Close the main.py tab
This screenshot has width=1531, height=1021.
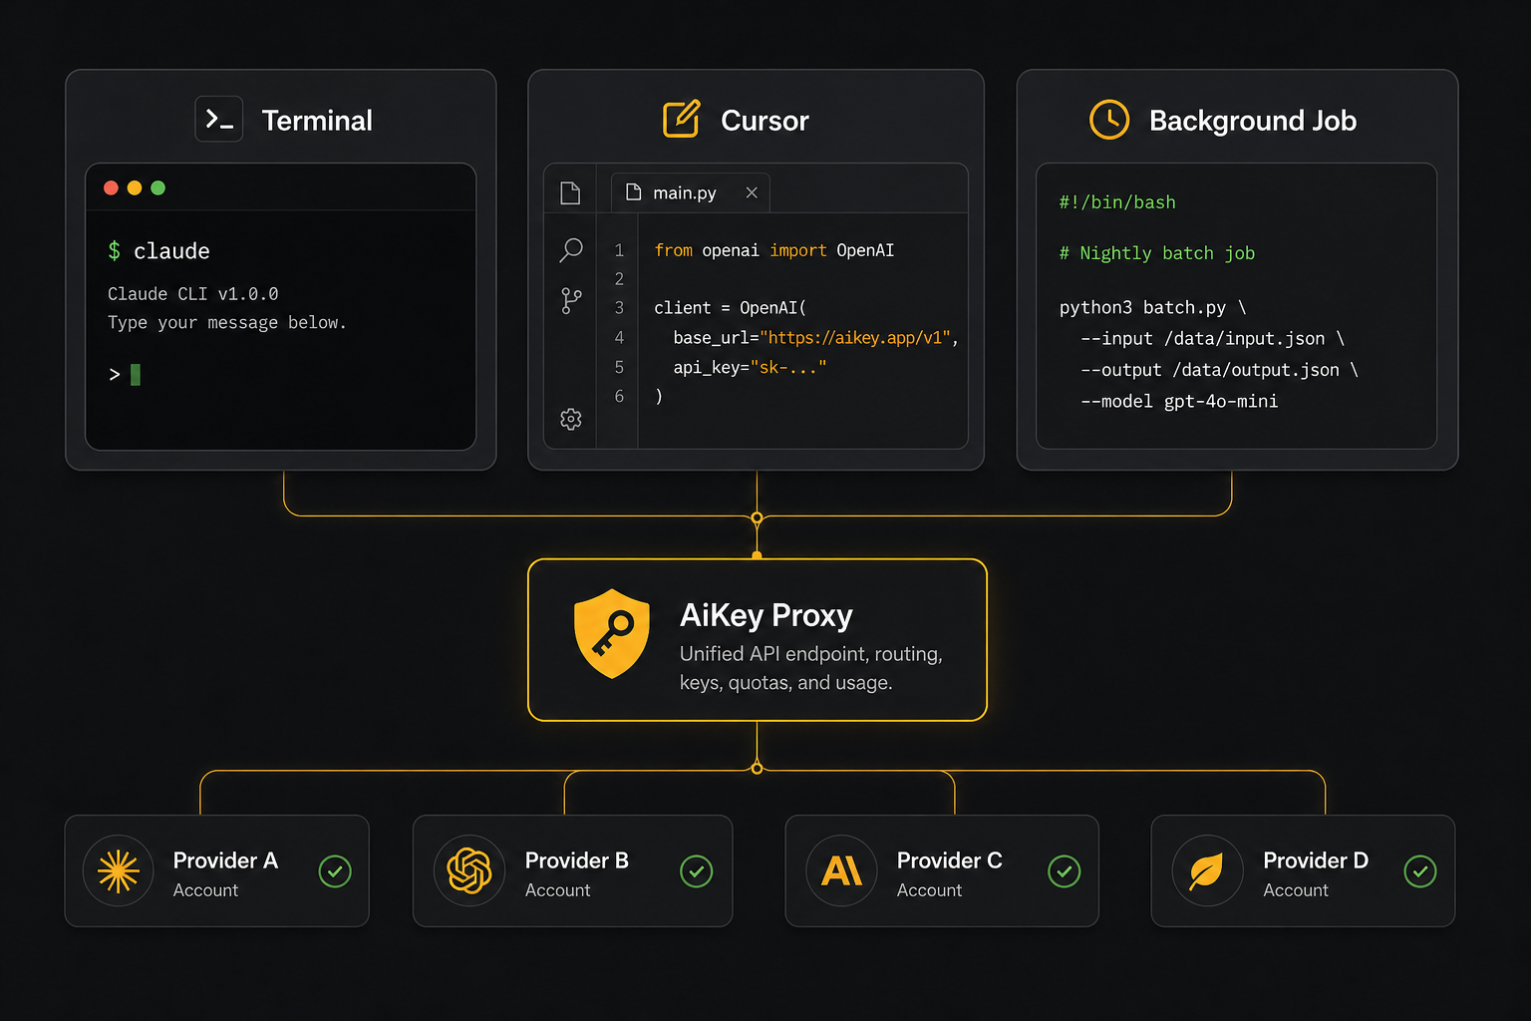pos(752,192)
